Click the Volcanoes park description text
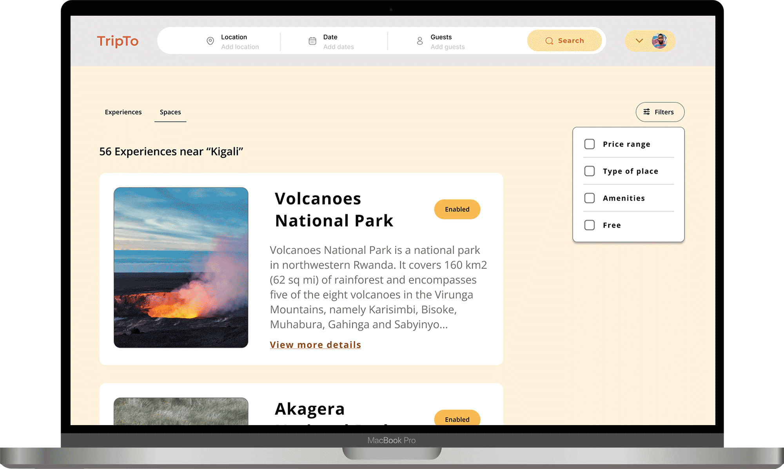Screen dimensions: 784x469 pos(378,287)
